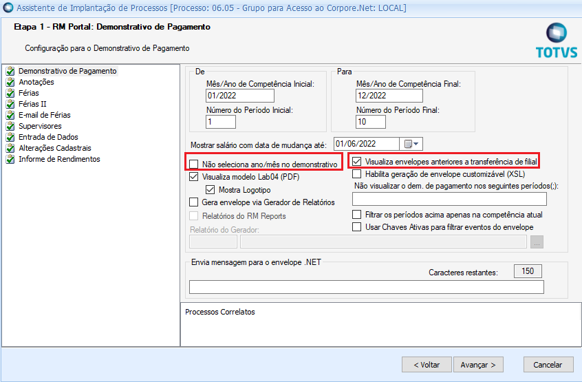This screenshot has width=582, height=382.
Task: Click the checkmark icon beside Informe de Rendimentos
Action: coord(10,159)
